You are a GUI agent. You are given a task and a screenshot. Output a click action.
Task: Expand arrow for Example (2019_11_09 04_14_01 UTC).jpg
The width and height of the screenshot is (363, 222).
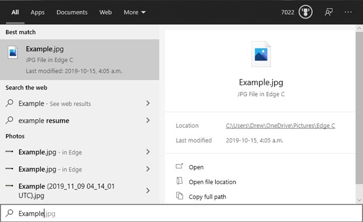148,191
